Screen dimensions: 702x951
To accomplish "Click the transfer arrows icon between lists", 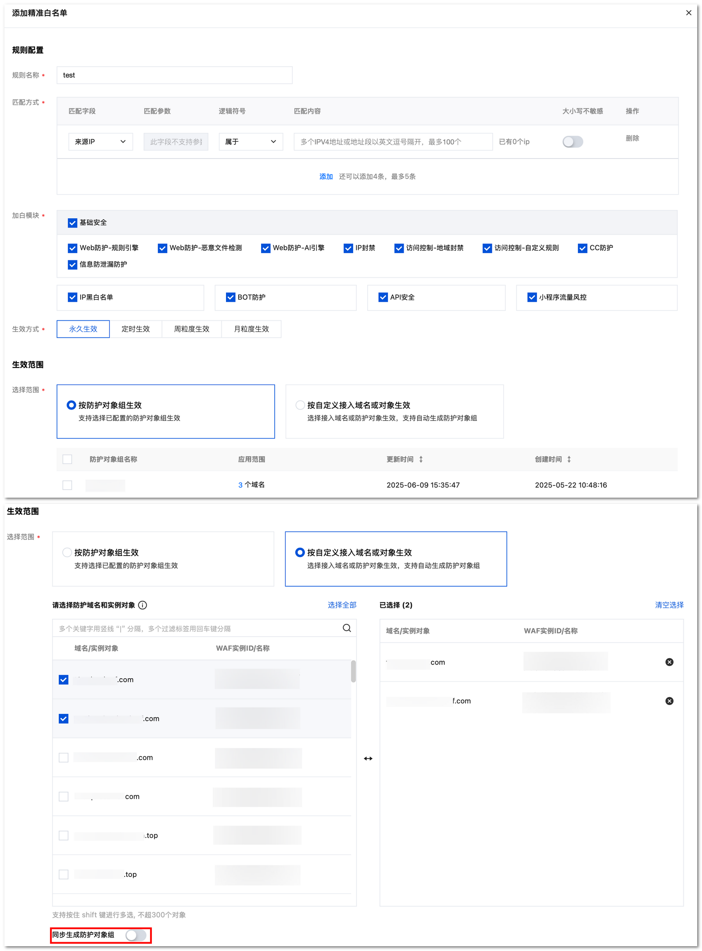I will (x=368, y=759).
